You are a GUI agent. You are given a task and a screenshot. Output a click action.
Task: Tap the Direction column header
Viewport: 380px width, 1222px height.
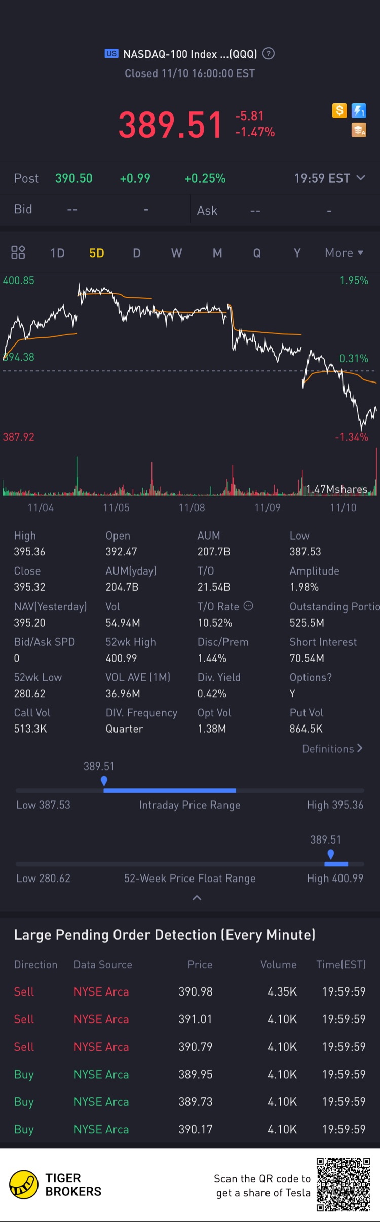click(35, 965)
